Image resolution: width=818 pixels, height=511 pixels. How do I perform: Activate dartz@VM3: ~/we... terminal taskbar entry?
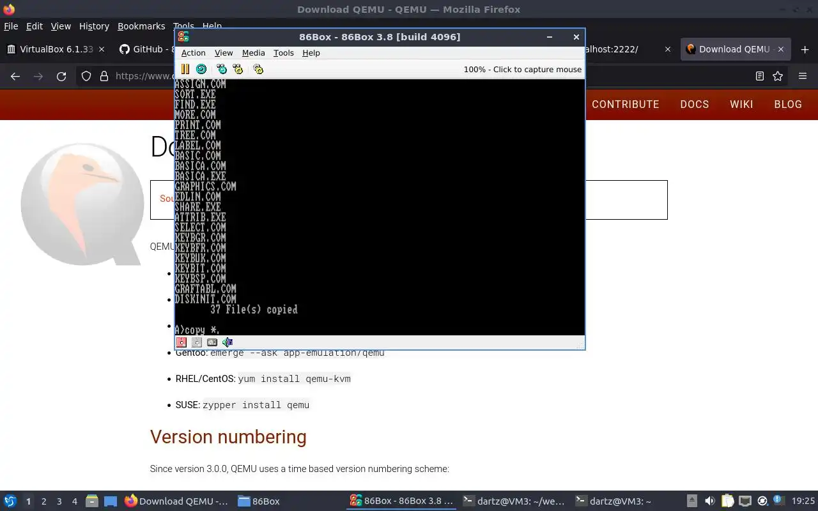point(514,501)
